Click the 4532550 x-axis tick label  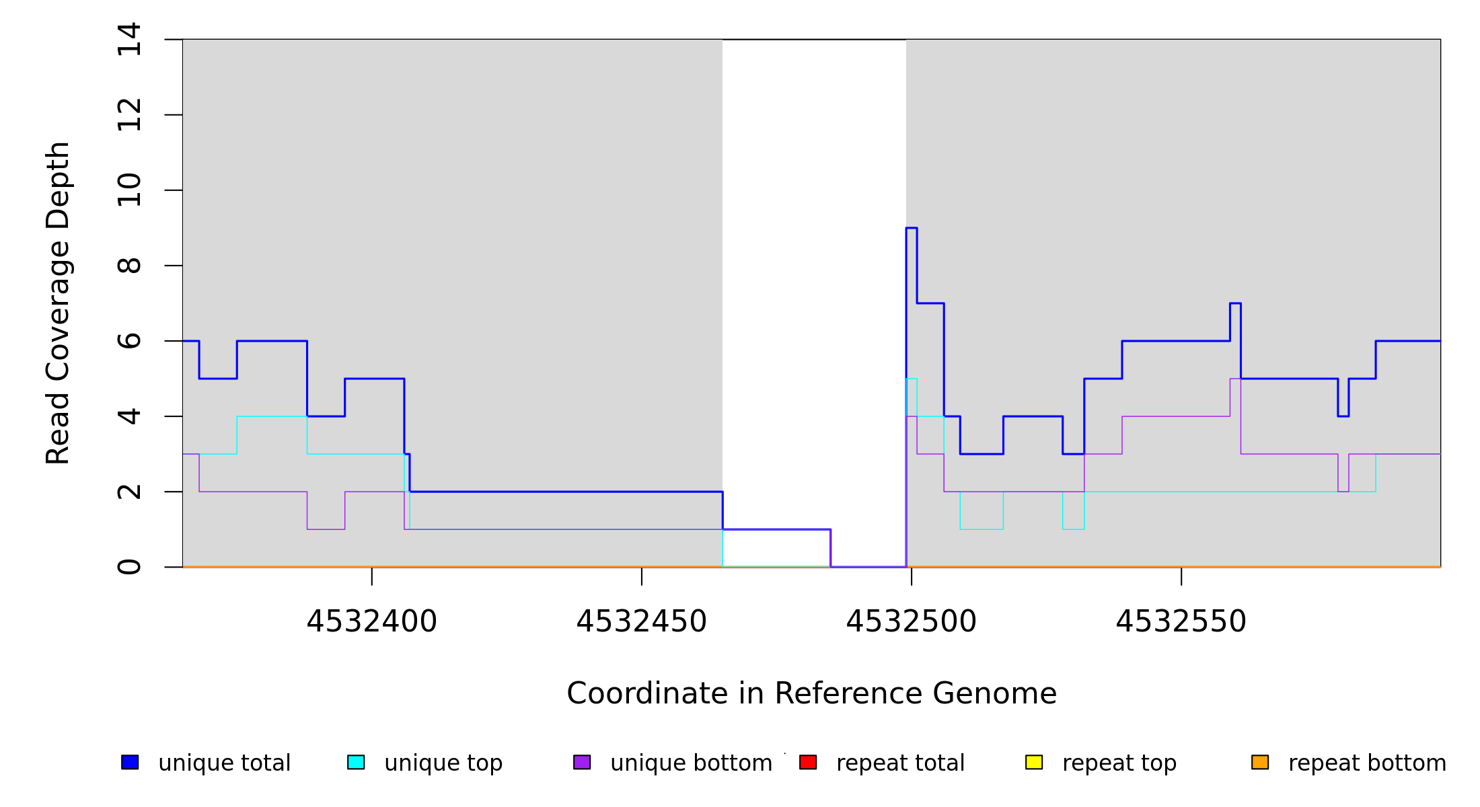(1181, 621)
